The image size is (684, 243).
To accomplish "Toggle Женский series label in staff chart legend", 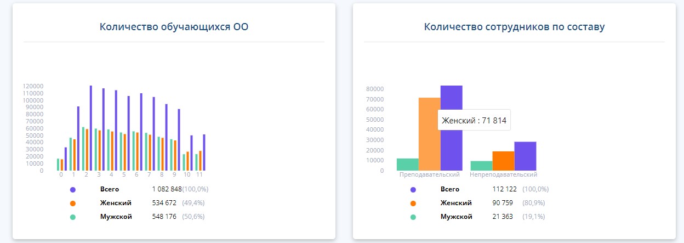I will (456, 203).
